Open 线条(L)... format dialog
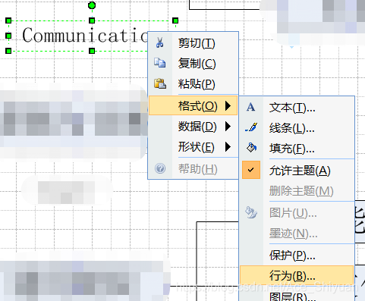Viewport: 365px width, 301px height. pyautogui.click(x=297, y=128)
